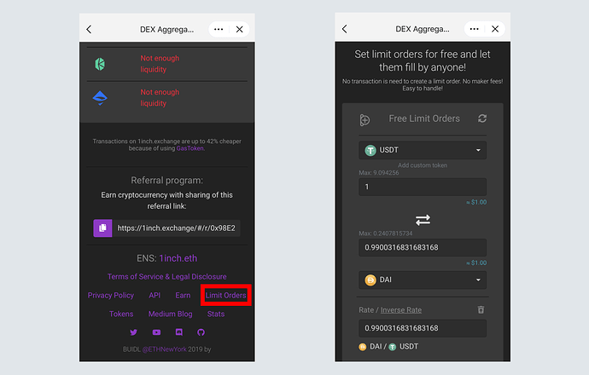Screen dimensions: 589x375
Task: Open the Twitter icon in the footer
Action: click(x=133, y=332)
